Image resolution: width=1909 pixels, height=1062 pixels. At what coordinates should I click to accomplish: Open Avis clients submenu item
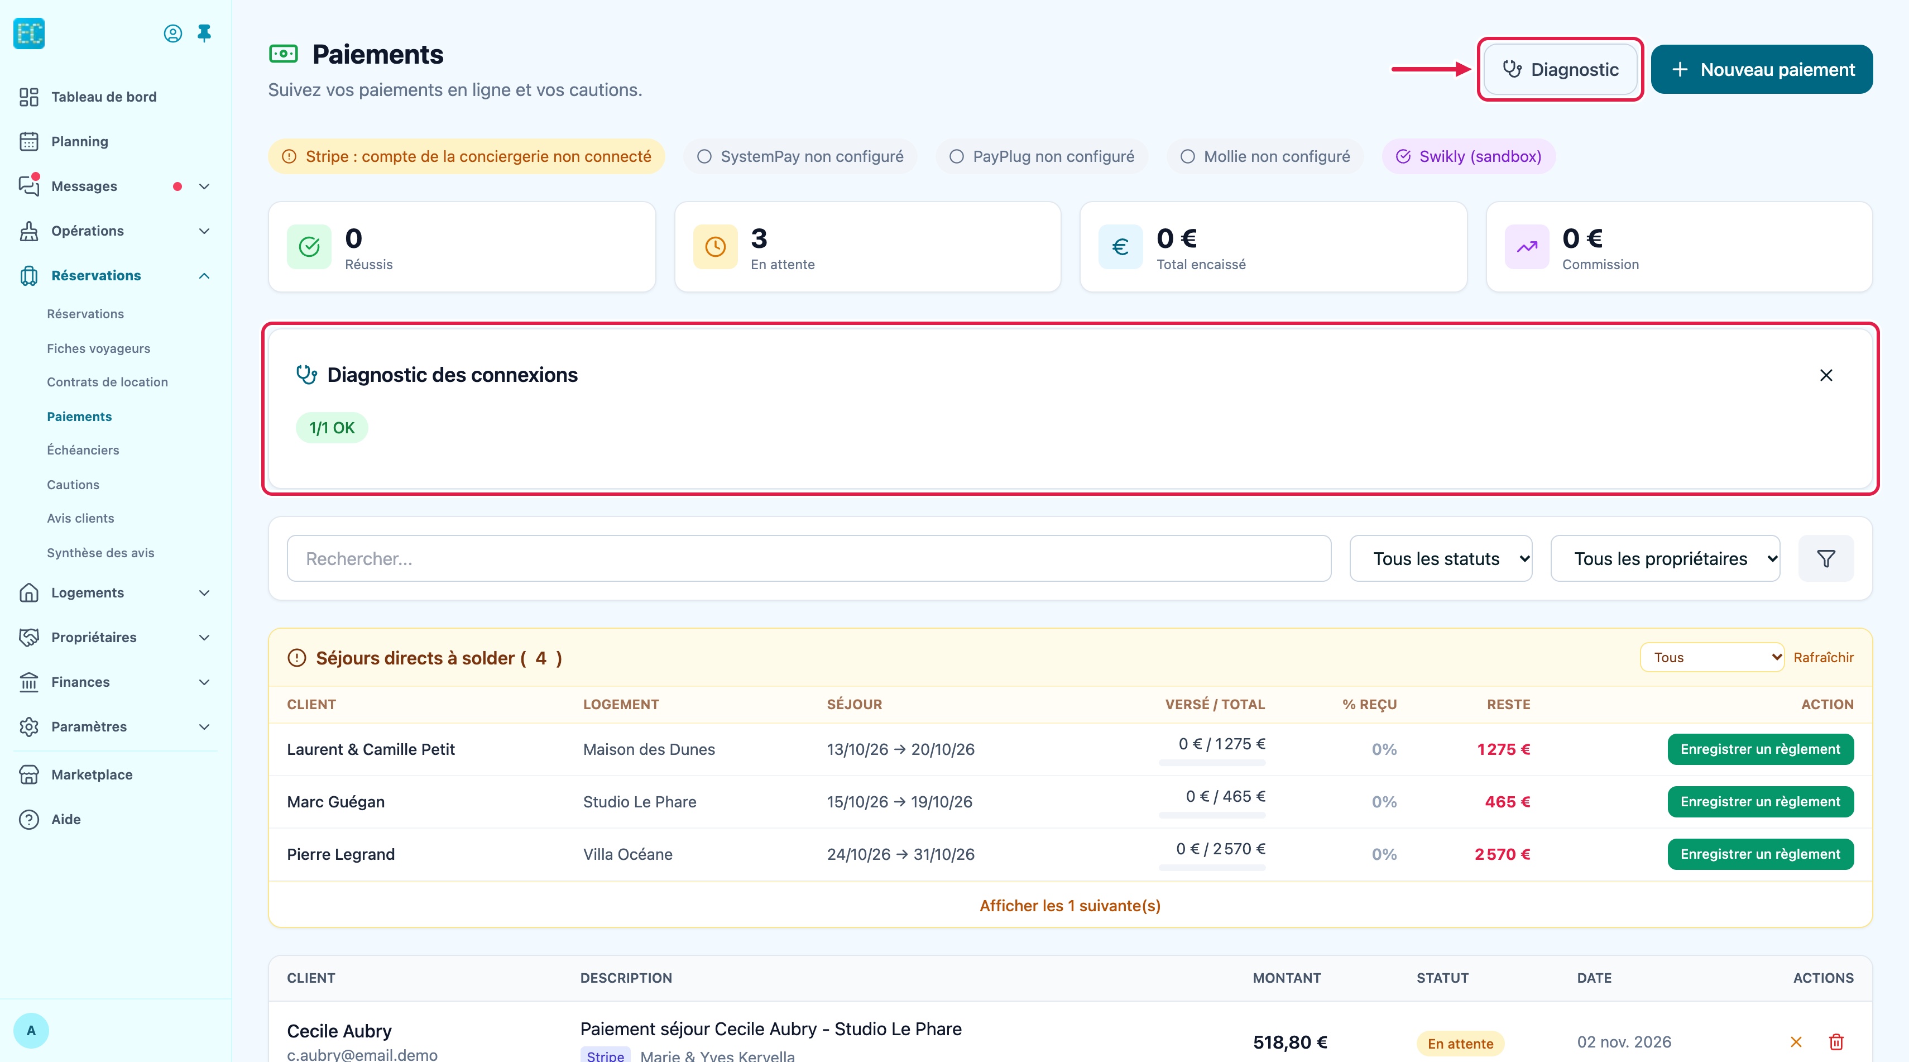tap(81, 518)
